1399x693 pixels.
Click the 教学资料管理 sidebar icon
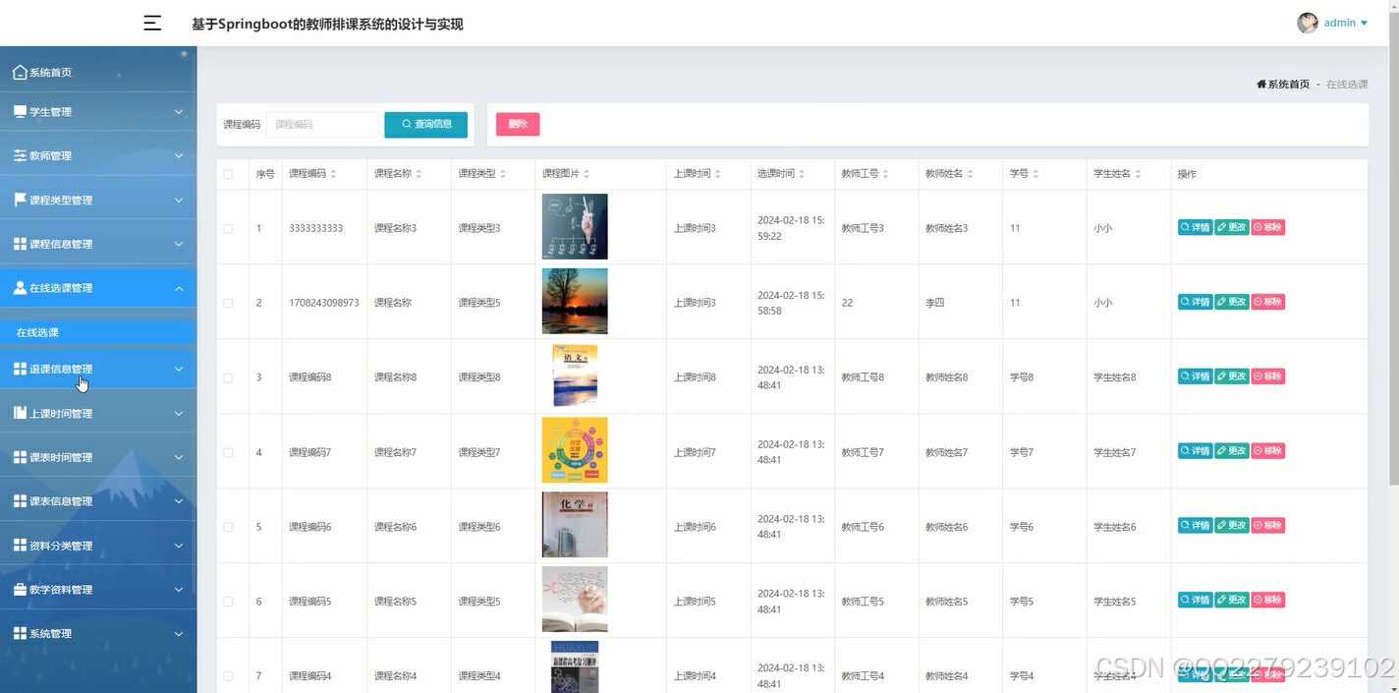point(18,589)
